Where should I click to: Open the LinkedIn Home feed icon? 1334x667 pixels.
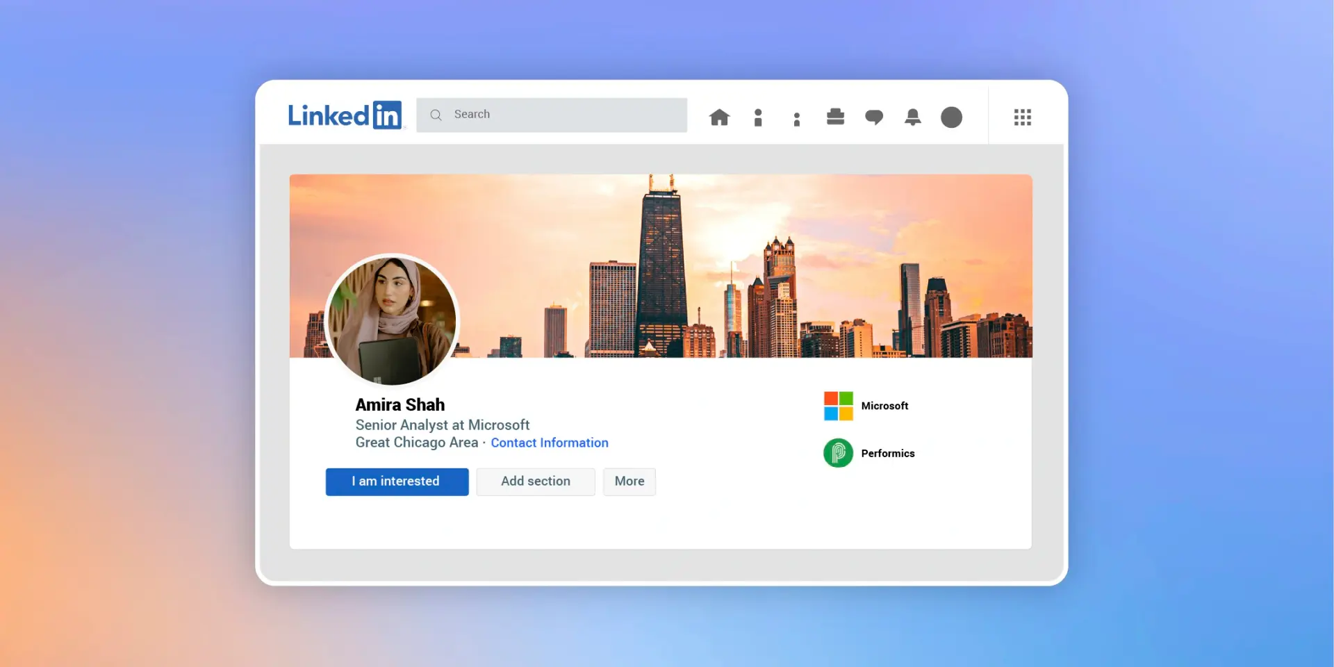719,117
